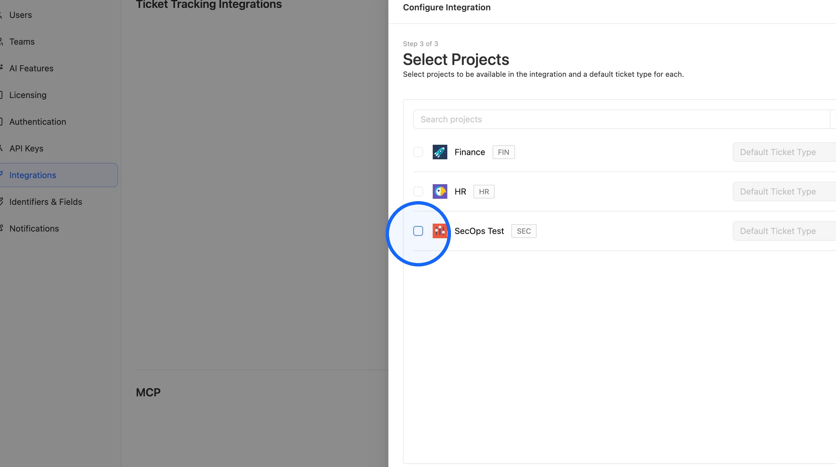
Task: Click the MCP section heading
Action: (148, 392)
